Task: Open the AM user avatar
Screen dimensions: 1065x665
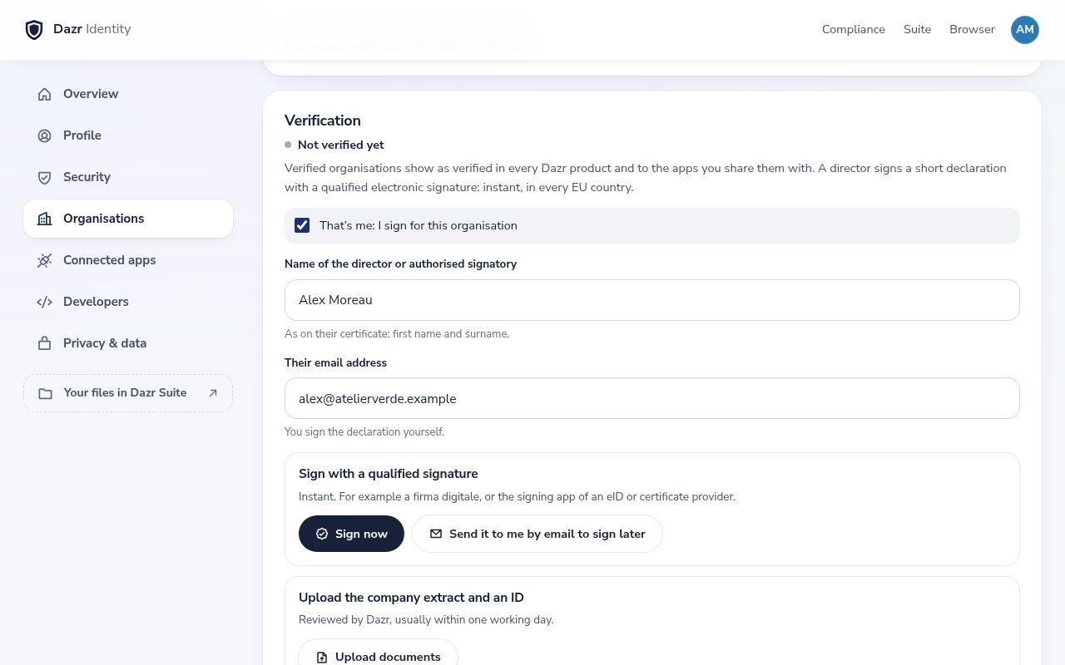Action: click(1025, 30)
